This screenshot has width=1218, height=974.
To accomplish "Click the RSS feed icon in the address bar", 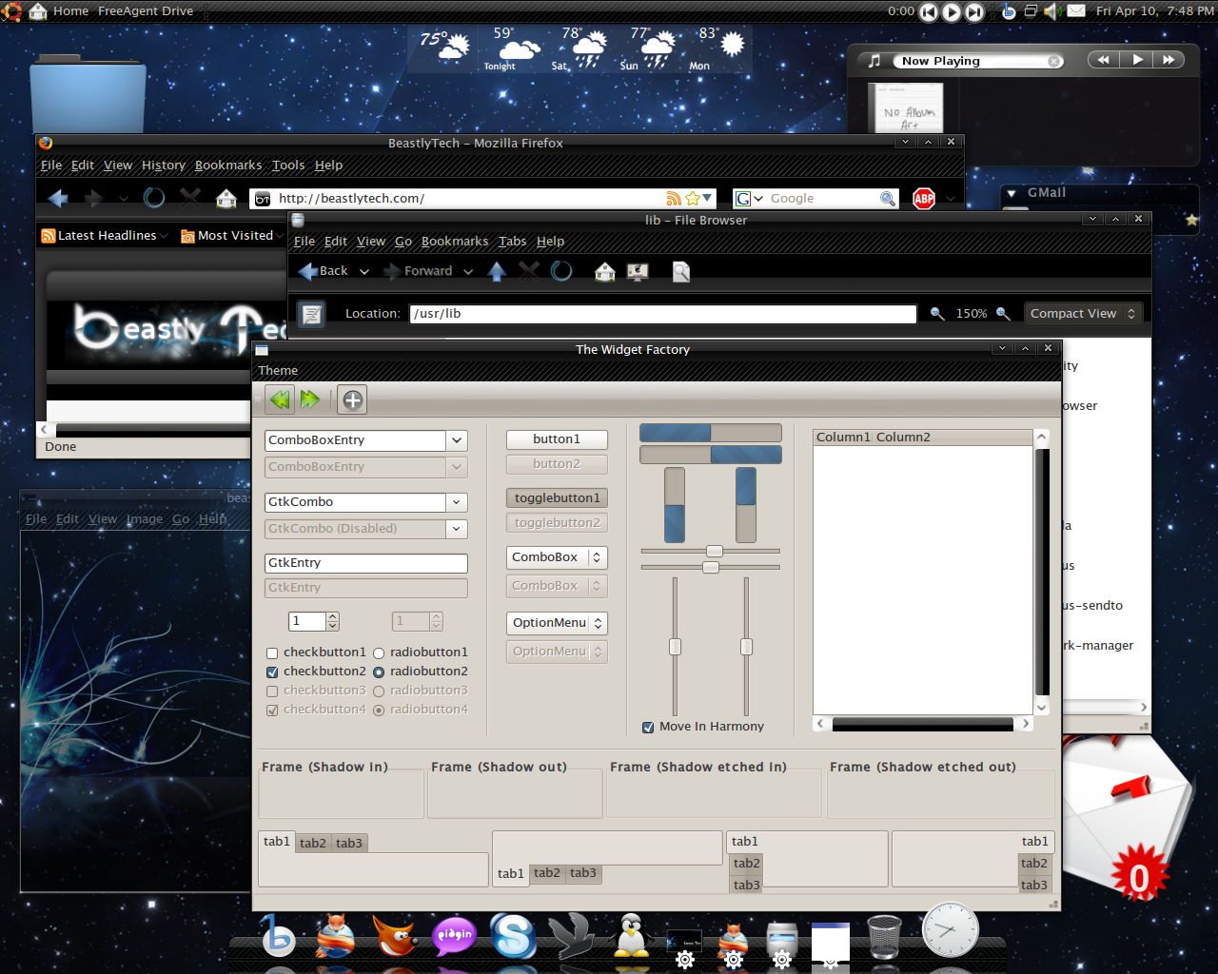I will coord(674,198).
